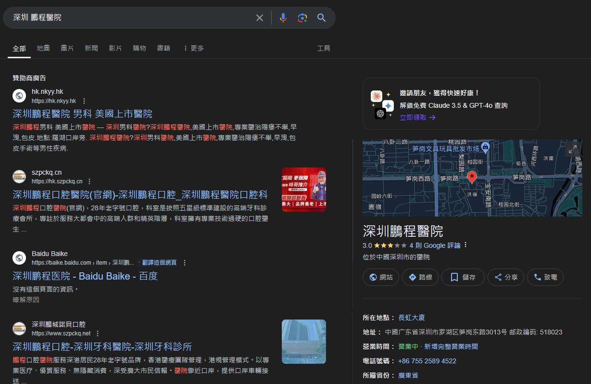Viewport: 591px width, 384px height.
Task: Open Google Lens image search icon
Action: tap(302, 18)
